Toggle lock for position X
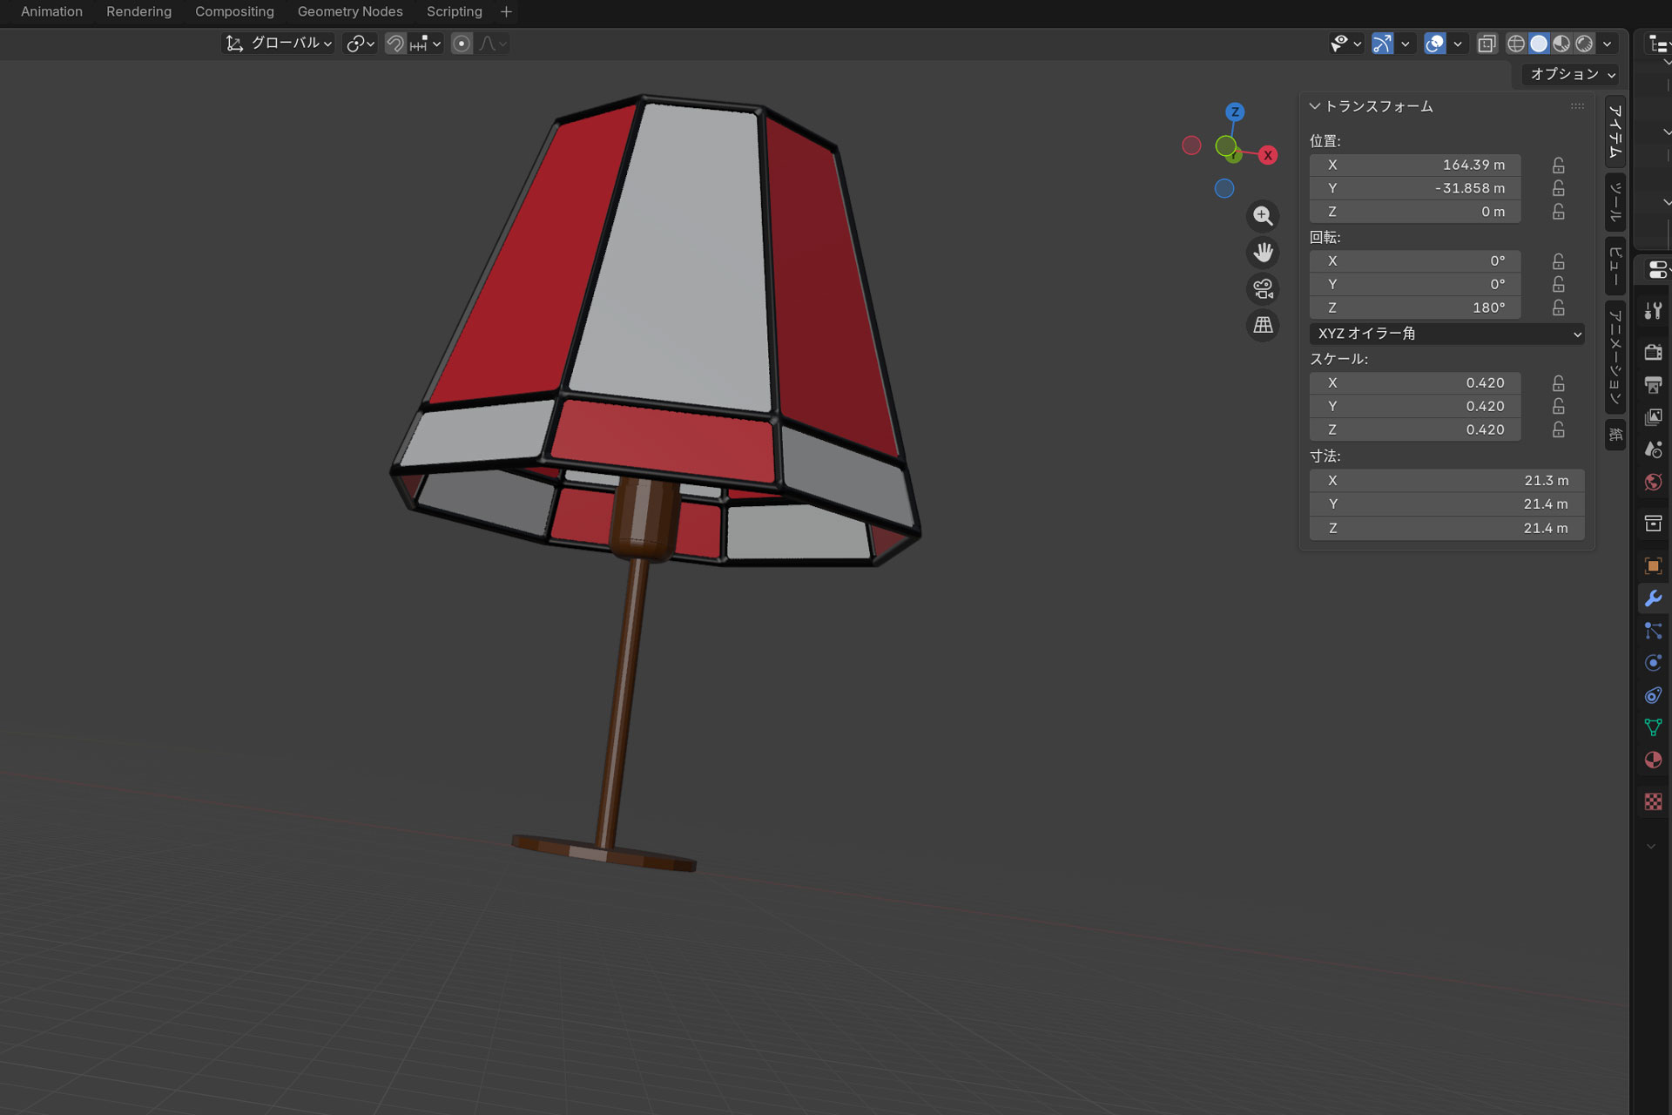Image resolution: width=1672 pixels, height=1115 pixels. (1559, 165)
